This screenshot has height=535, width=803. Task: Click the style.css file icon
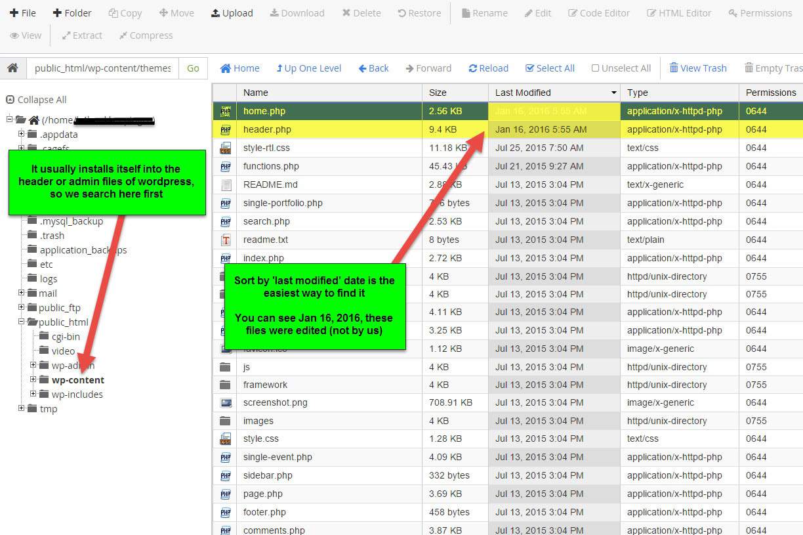226,439
